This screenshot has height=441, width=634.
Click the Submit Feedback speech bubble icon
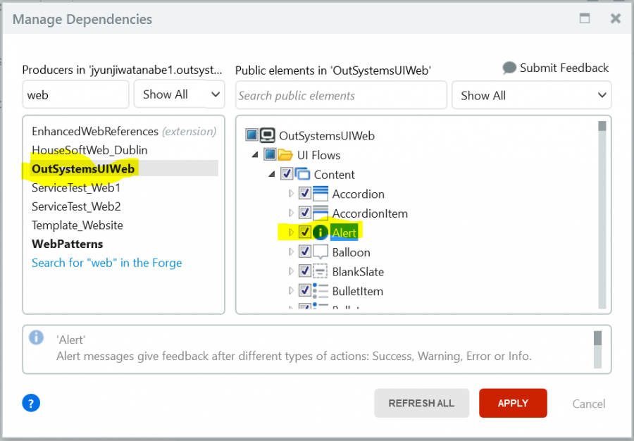click(x=509, y=68)
